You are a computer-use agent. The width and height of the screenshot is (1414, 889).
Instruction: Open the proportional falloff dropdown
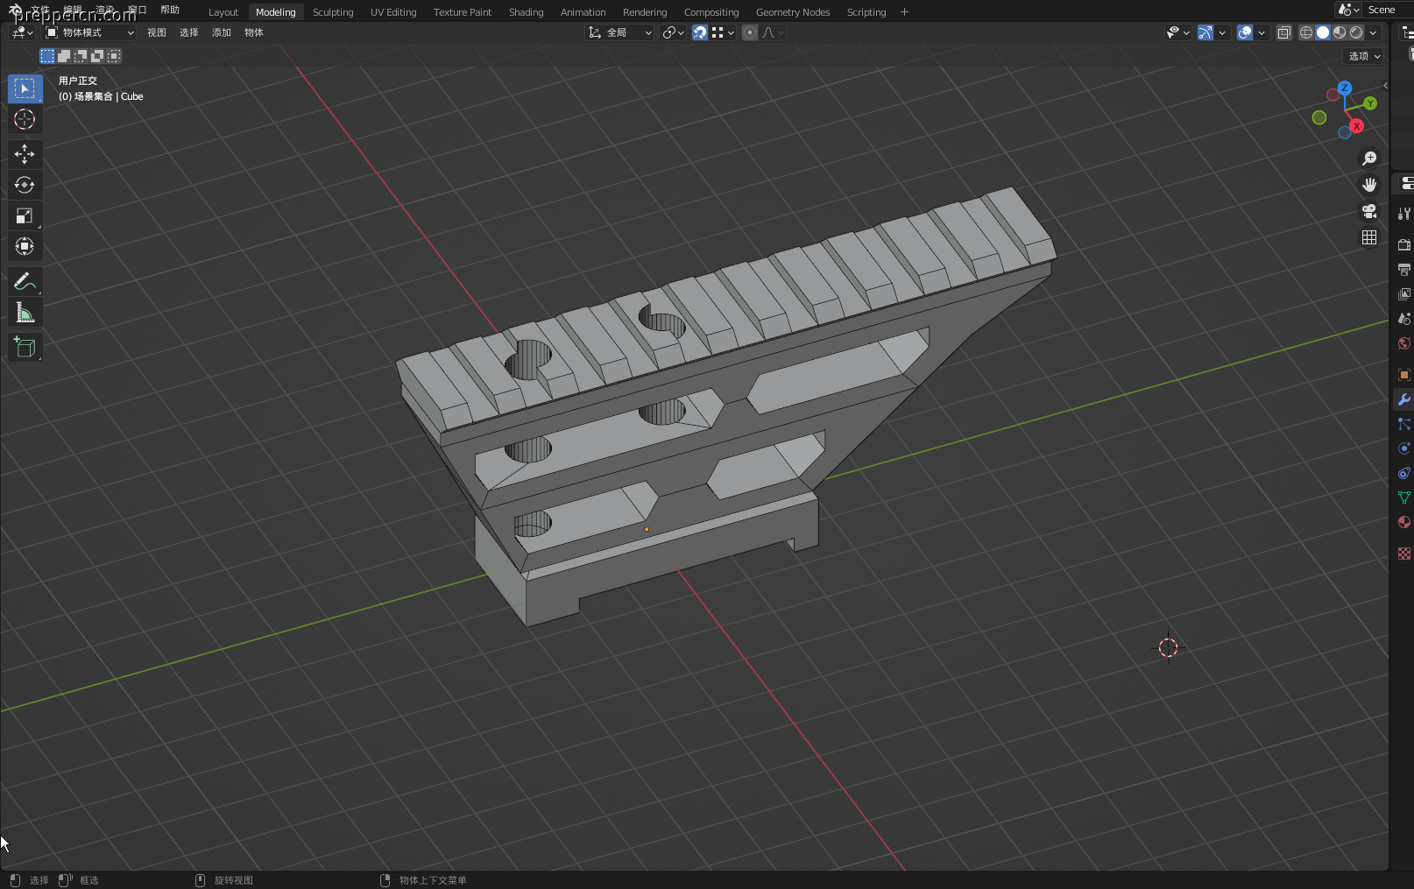point(773,32)
